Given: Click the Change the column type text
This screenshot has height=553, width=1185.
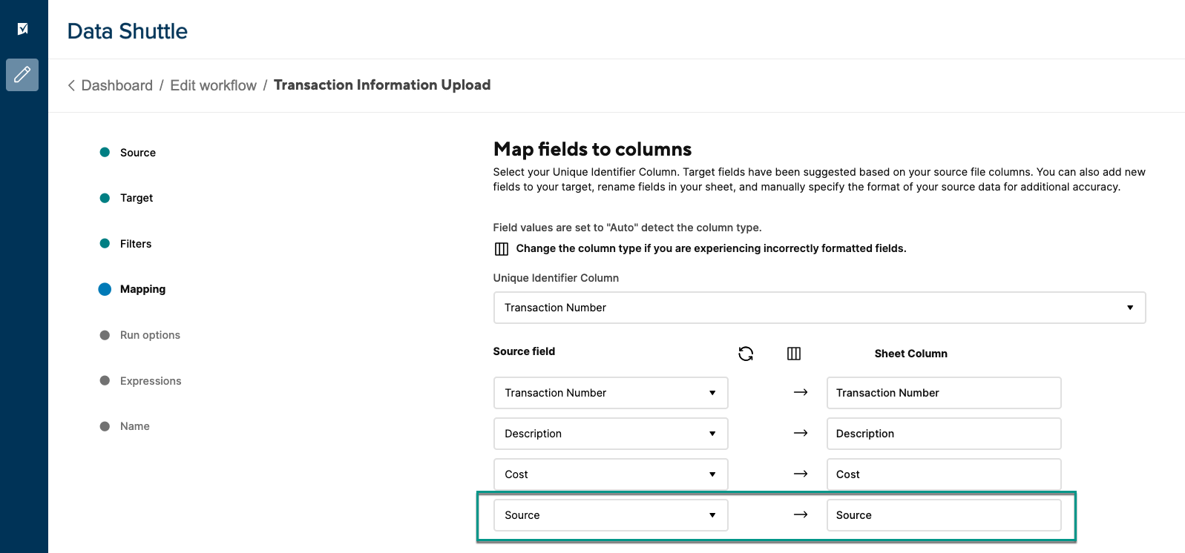Looking at the screenshot, I should 711,248.
